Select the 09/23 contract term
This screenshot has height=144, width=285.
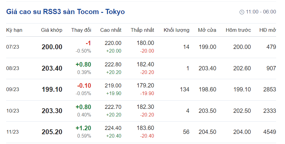(13, 90)
